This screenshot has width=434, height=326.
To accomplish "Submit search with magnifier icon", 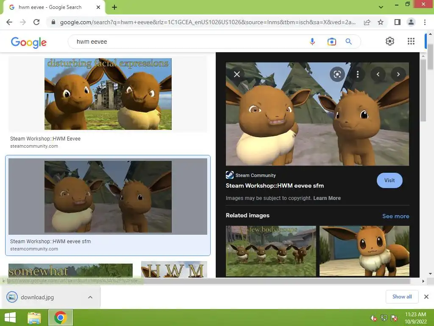I will (x=348, y=42).
